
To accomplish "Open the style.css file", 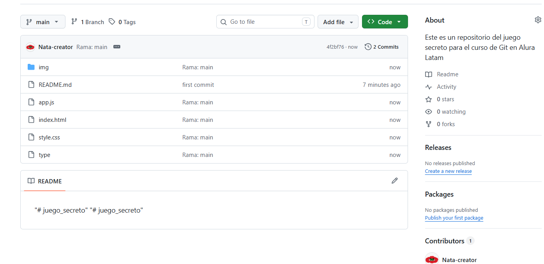I will (49, 137).
